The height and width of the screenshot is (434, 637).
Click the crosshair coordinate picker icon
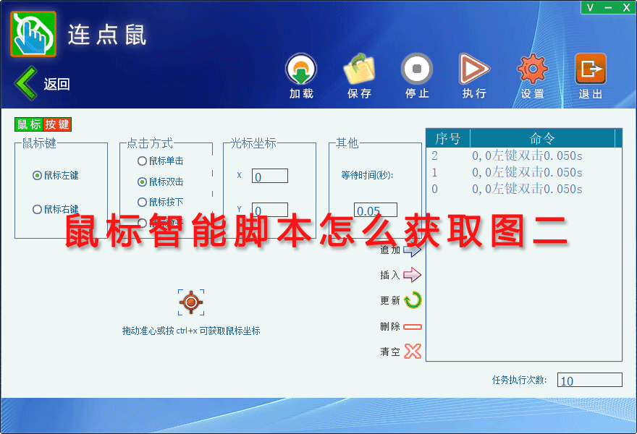(191, 302)
